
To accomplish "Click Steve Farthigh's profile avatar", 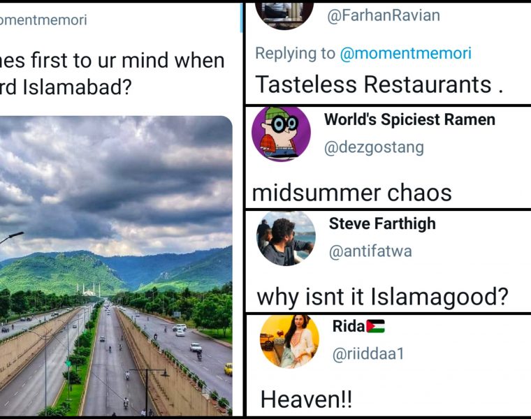I will pyautogui.click(x=286, y=238).
